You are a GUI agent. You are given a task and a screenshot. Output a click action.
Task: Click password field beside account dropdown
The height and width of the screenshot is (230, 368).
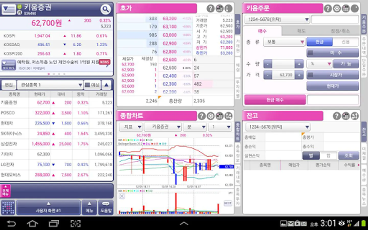pos(335,19)
